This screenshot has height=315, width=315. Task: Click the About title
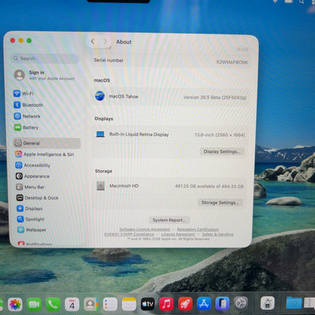pos(124,42)
